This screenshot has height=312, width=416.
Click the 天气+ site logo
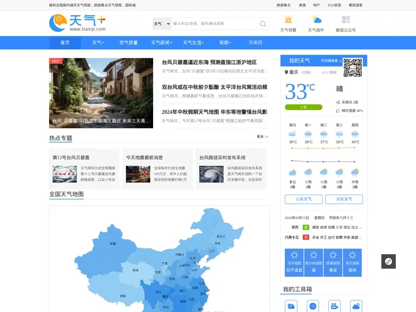pyautogui.click(x=77, y=23)
